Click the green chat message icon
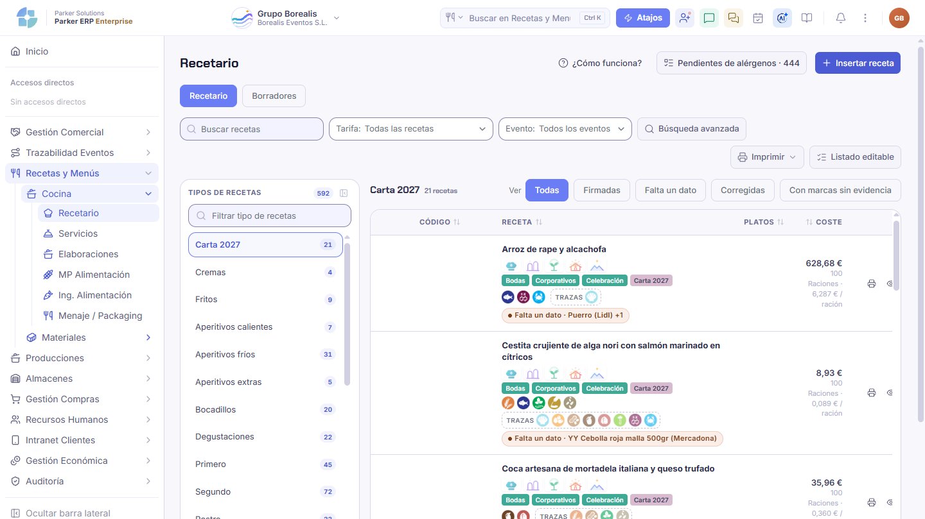Screen dimensions: 925x519 (709, 18)
